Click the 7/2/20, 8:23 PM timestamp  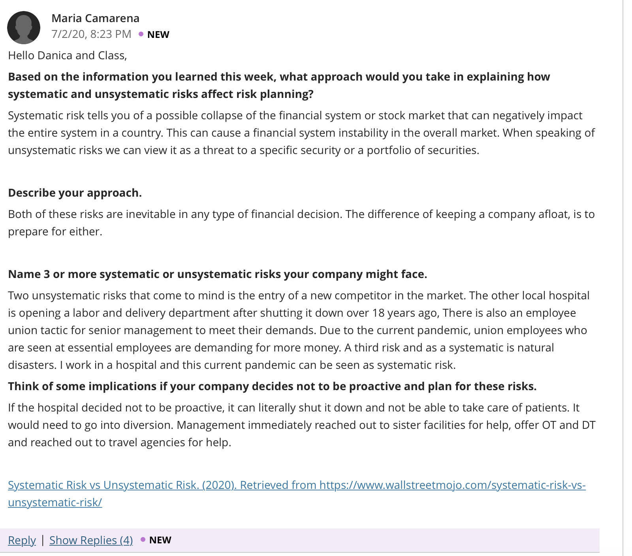tap(91, 34)
